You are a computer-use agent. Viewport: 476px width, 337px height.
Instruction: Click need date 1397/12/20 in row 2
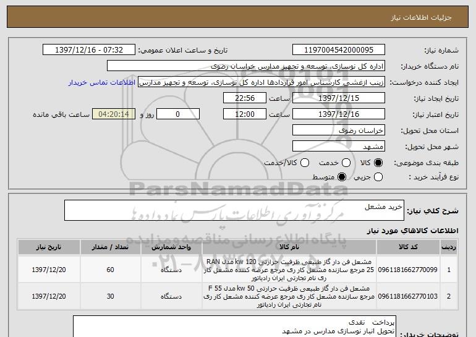click(49, 296)
